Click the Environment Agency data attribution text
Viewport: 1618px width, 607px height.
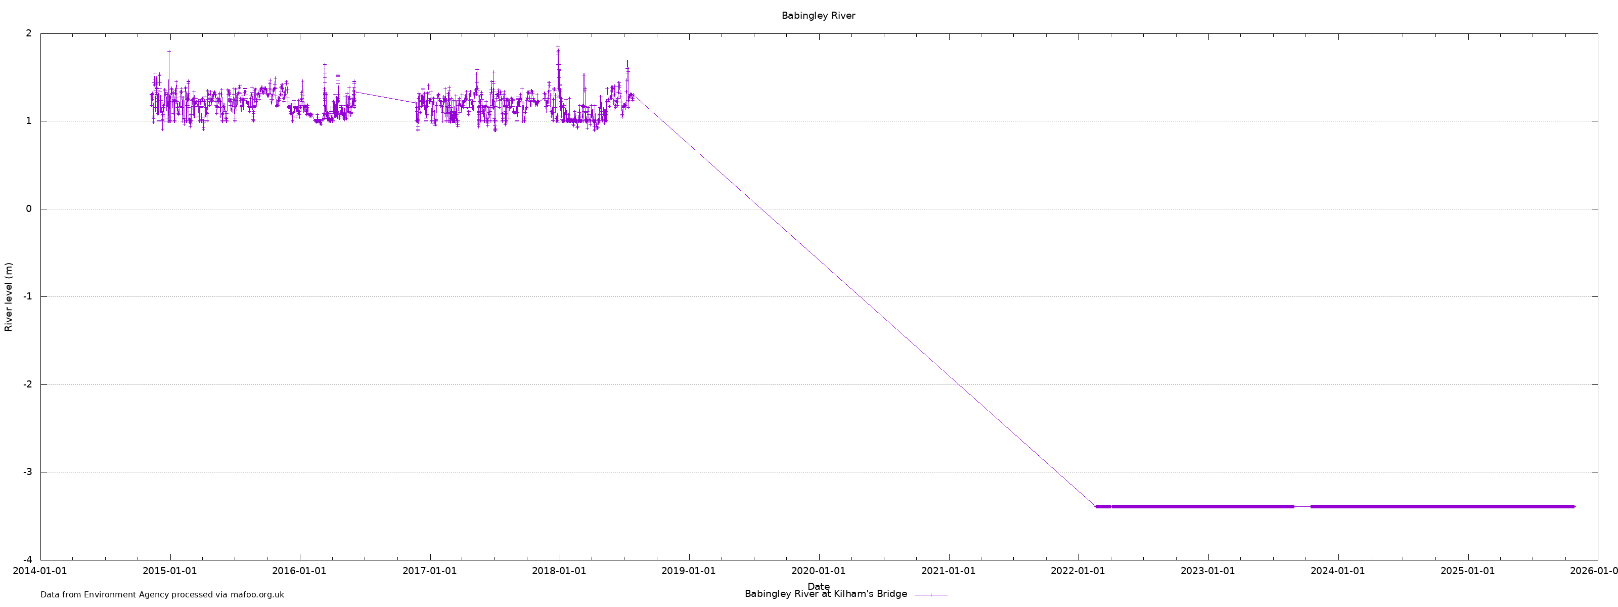tap(162, 594)
